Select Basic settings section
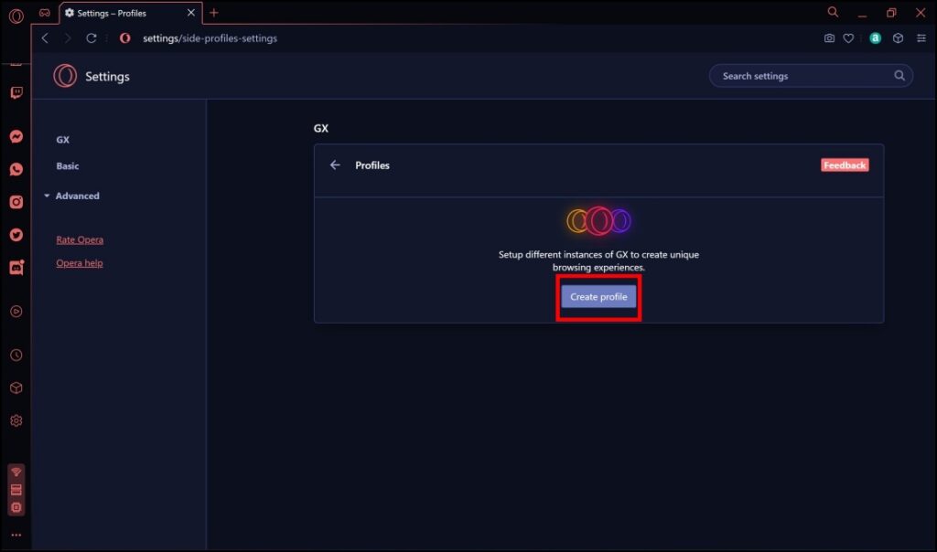 tap(68, 166)
